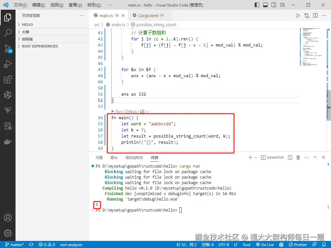The height and width of the screenshot is (248, 331).
Task: Open the compare changes icon in editor toolbar
Action: coord(307,15)
